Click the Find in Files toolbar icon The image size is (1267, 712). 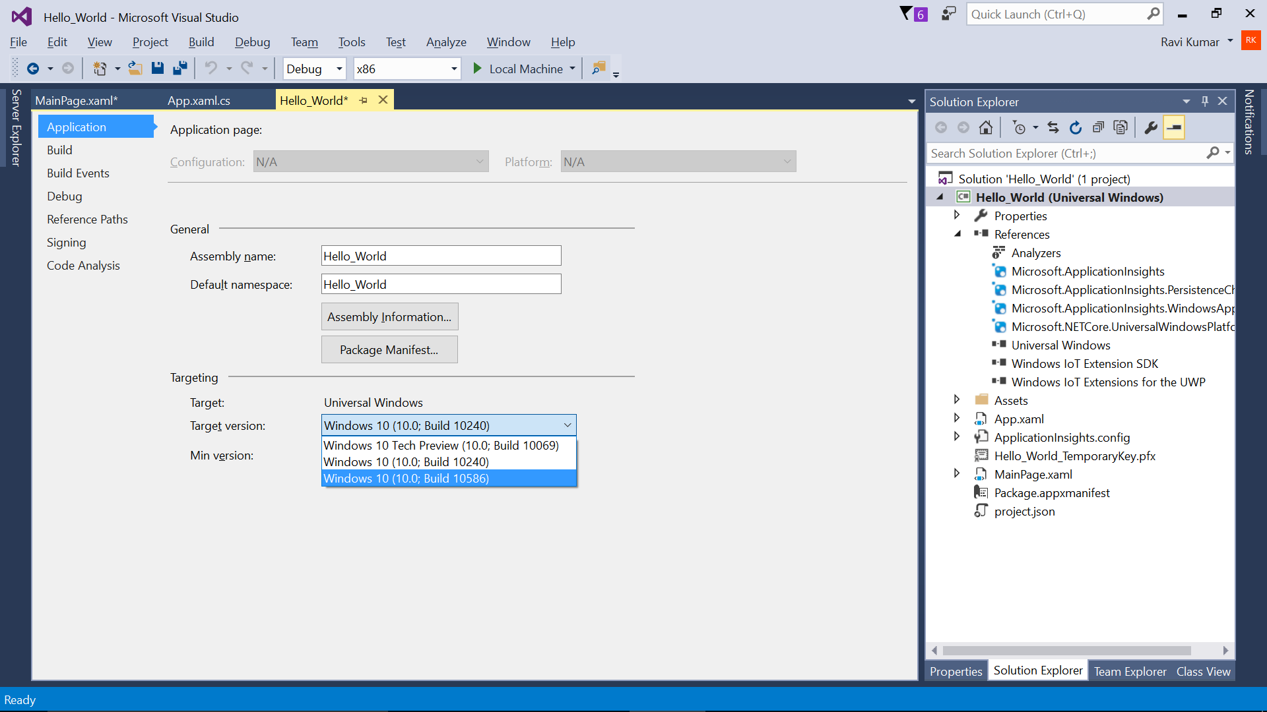pyautogui.click(x=599, y=69)
